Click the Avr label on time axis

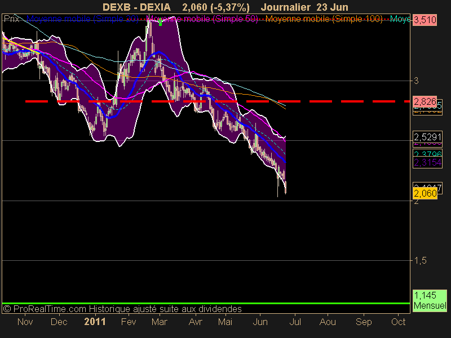195,322
